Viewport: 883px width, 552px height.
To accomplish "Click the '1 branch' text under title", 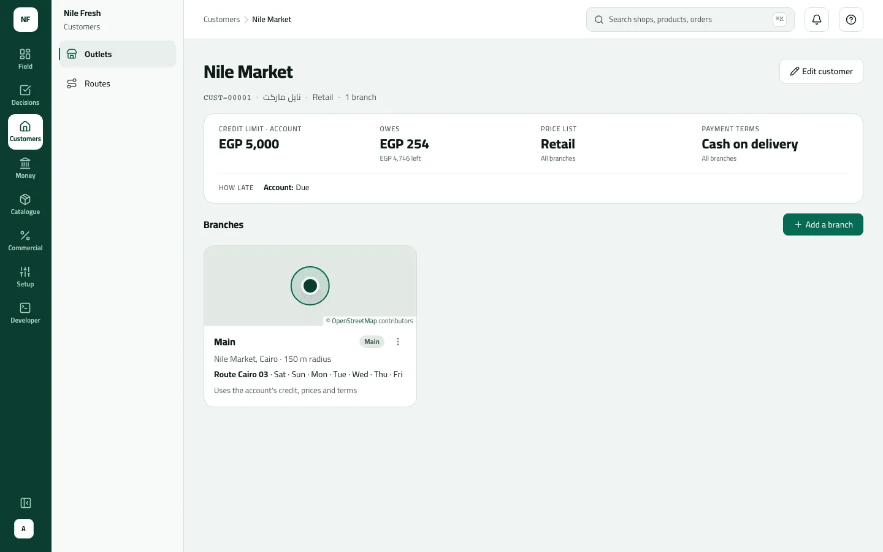I will pos(361,98).
